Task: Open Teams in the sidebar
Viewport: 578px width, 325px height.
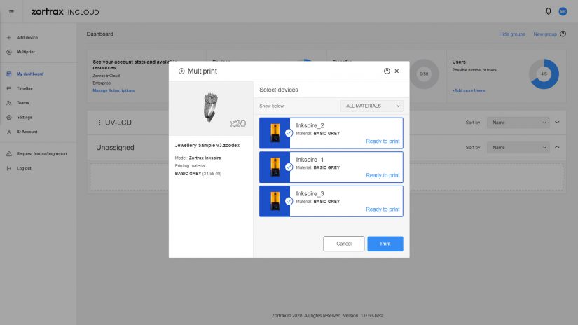Action: click(x=22, y=103)
